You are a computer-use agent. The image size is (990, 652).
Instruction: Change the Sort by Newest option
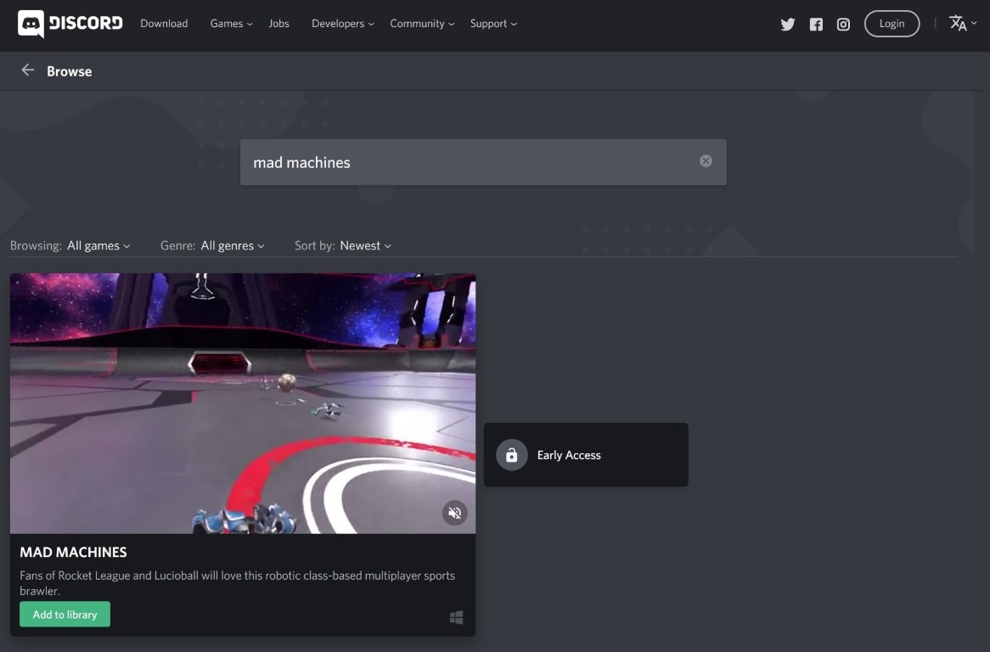pyautogui.click(x=366, y=245)
